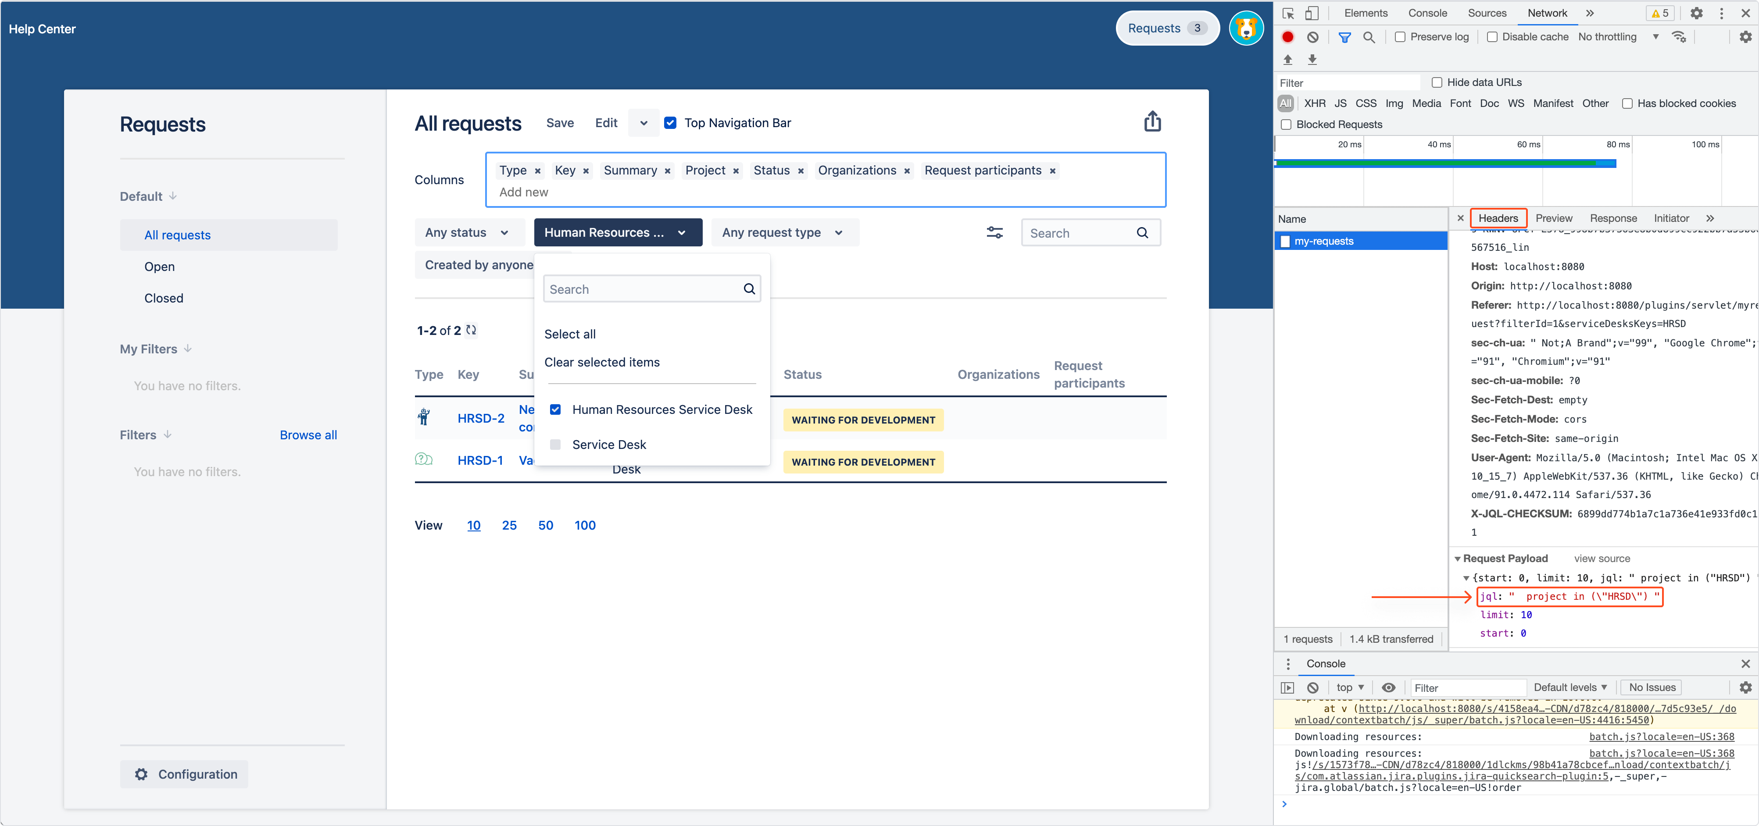Uncheck Human Resources Service Desk checkbox

click(x=555, y=409)
